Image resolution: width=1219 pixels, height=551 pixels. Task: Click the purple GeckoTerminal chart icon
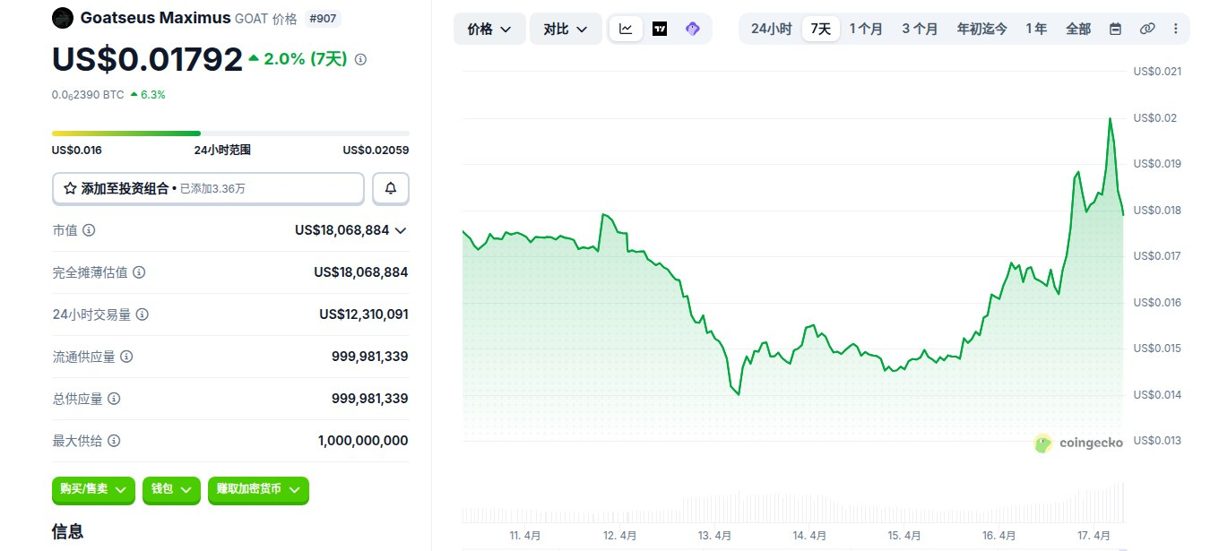pyautogui.click(x=692, y=29)
